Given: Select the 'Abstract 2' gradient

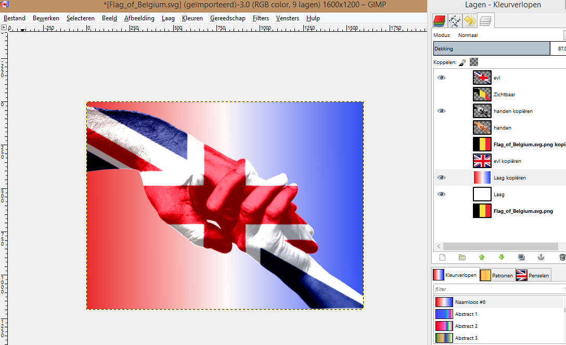Looking at the screenshot, I should pyautogui.click(x=466, y=326).
